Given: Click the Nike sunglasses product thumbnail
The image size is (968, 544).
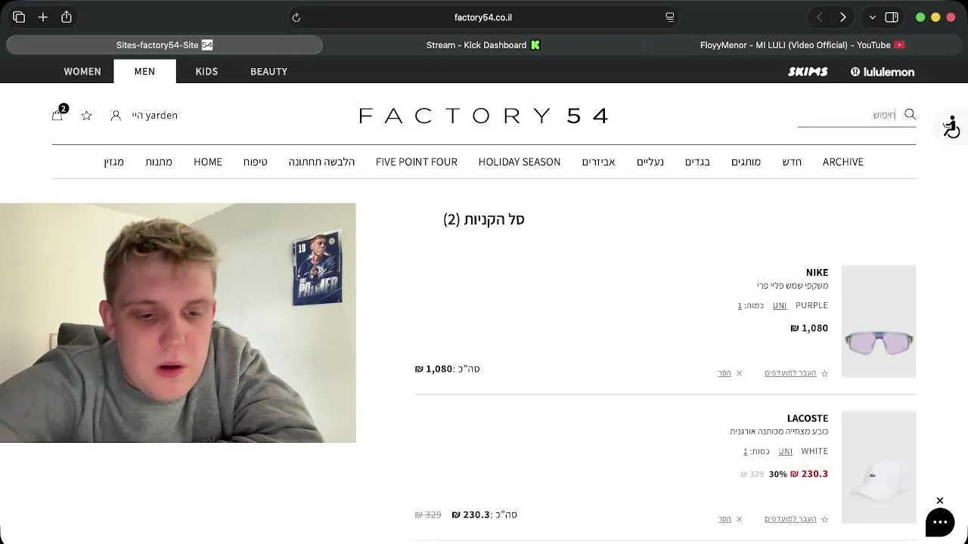Looking at the screenshot, I should pos(879,321).
